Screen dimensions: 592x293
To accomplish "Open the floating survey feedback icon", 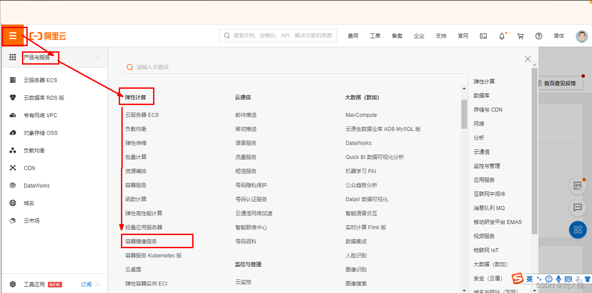I will click(x=578, y=186).
